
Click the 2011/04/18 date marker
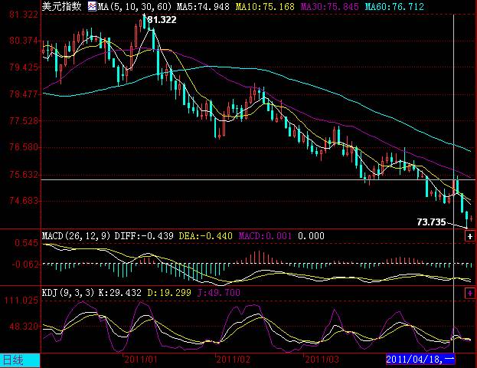pos(420,359)
